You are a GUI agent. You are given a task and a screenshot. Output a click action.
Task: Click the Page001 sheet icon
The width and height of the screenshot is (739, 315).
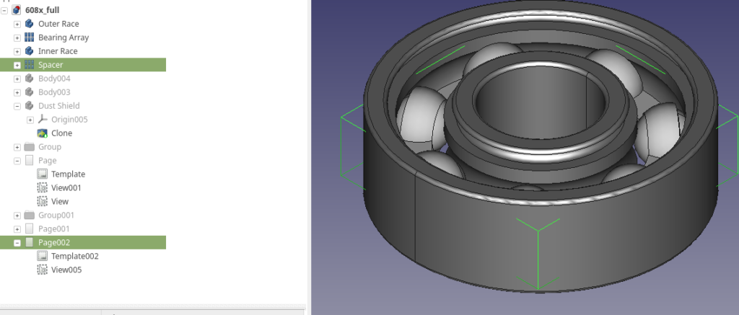tap(29, 229)
